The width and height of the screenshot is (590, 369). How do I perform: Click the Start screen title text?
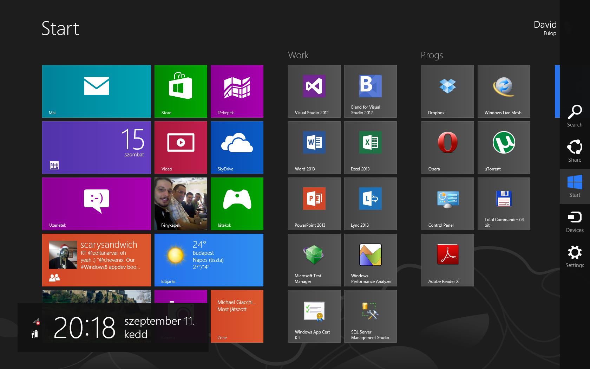pyautogui.click(x=60, y=28)
